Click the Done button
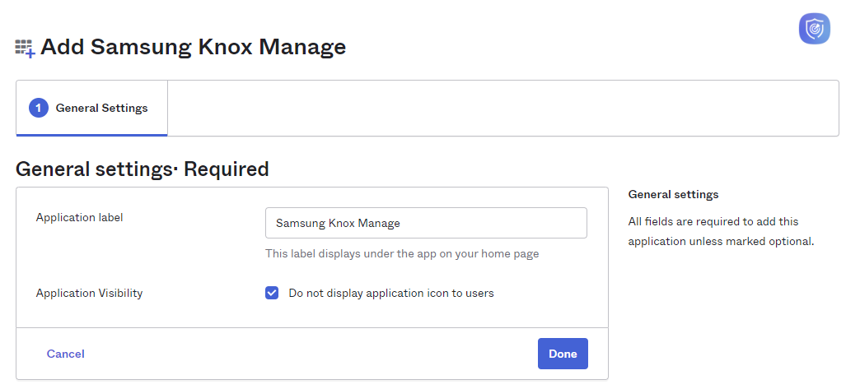Screen dimensions: 846x389 pos(563,354)
